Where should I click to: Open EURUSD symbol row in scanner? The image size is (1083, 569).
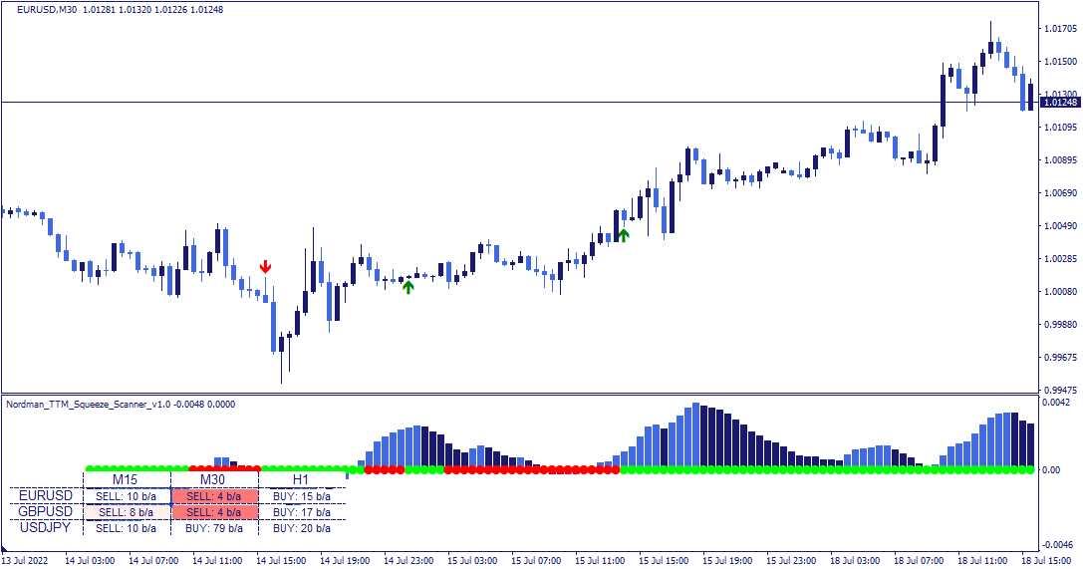click(46, 496)
